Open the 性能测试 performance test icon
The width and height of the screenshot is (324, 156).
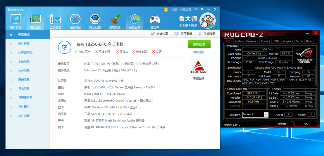(x=75, y=22)
